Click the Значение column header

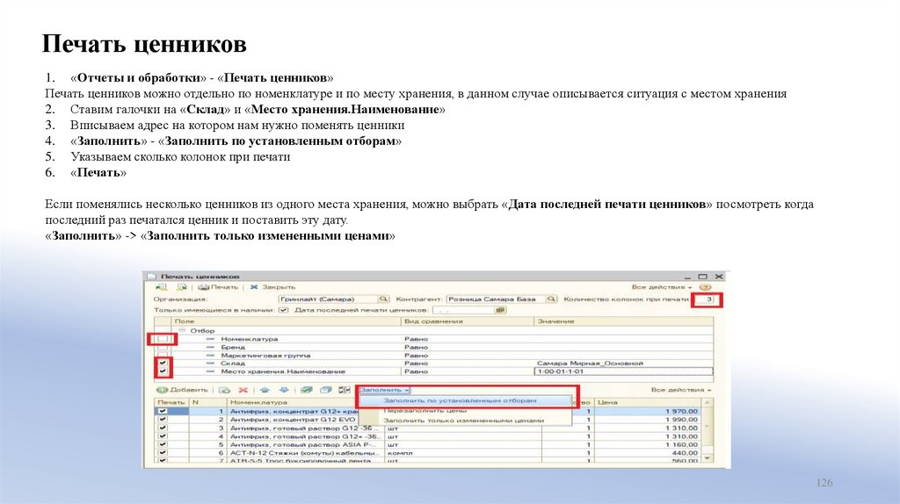point(624,321)
